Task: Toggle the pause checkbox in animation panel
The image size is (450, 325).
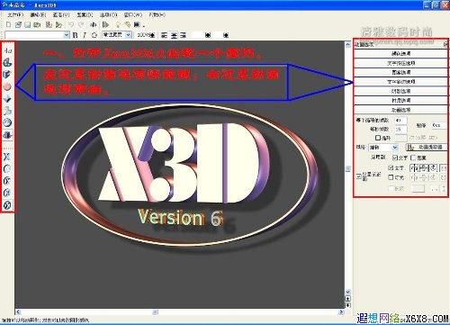Action: pos(378,138)
